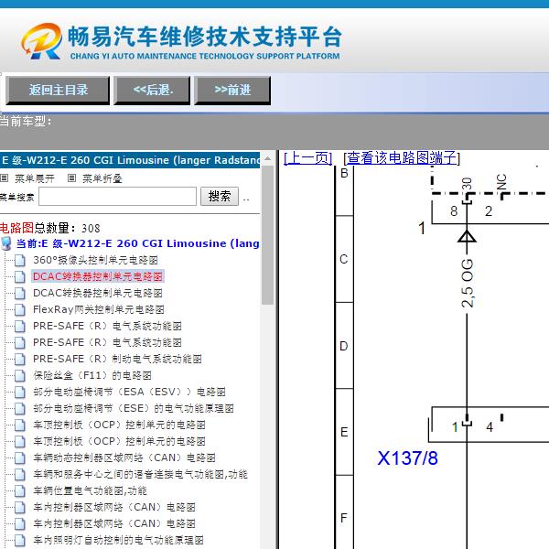
Task: Open highlighted red DCAC转换器控制单元电路图
Action: (98, 276)
